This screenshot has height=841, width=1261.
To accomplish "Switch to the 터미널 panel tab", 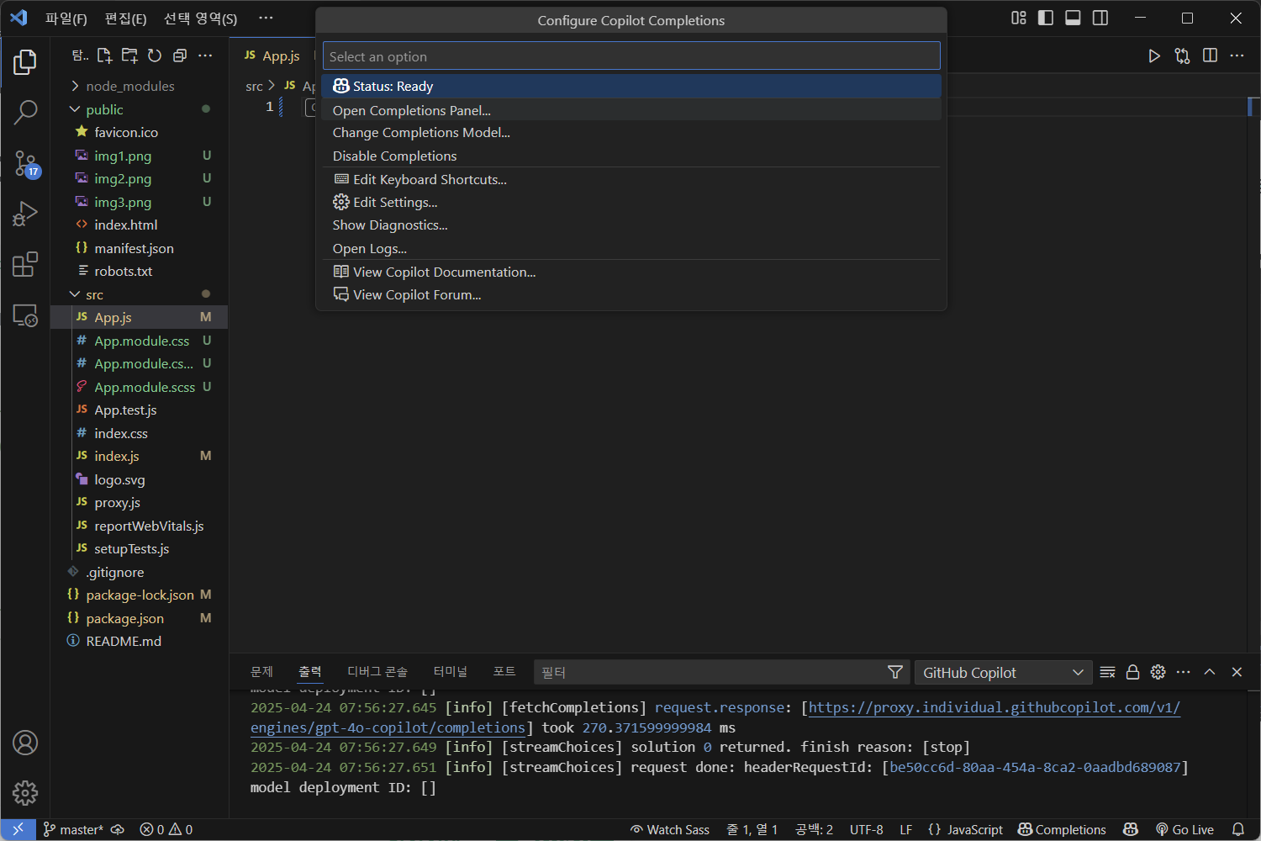I will [x=451, y=671].
